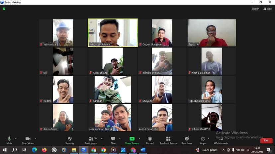Open Windows Start menu
The image size is (275, 154).
click(x=5, y=150)
